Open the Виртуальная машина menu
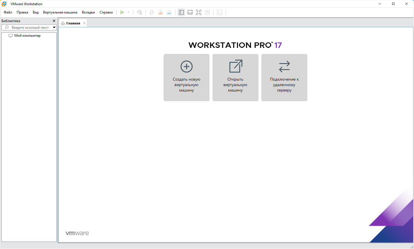The image size is (414, 249). 60,12
